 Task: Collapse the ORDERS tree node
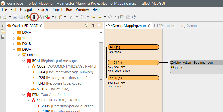pos(19,55)
